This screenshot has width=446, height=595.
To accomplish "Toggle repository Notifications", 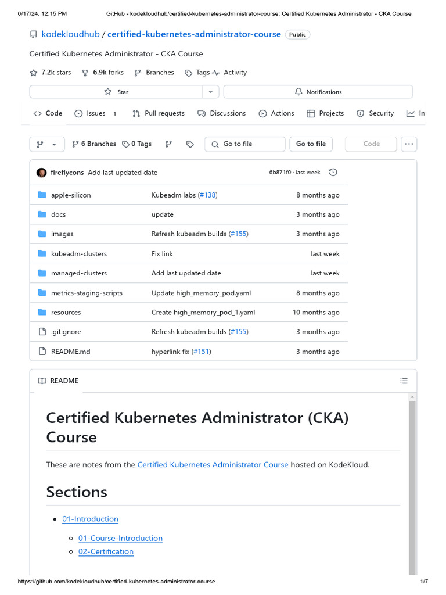I will tap(318, 92).
